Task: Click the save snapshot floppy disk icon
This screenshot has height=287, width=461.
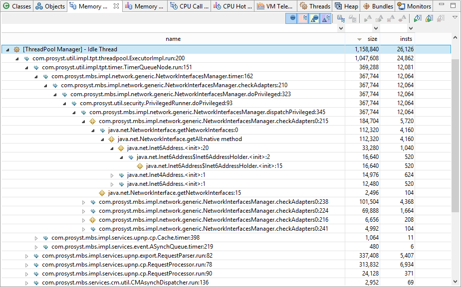Action: 341,18
